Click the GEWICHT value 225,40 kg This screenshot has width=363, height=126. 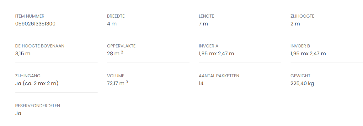[x=302, y=84]
